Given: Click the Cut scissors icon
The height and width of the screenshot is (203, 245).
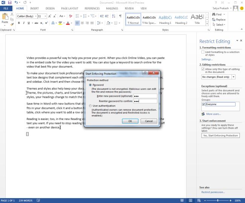Looking at the screenshot, I should 12,14.
